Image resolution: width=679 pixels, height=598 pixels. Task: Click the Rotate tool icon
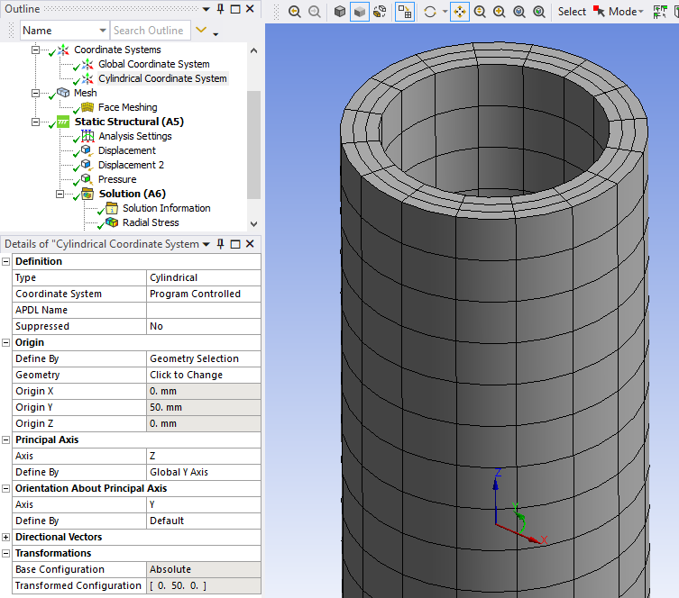tap(430, 12)
